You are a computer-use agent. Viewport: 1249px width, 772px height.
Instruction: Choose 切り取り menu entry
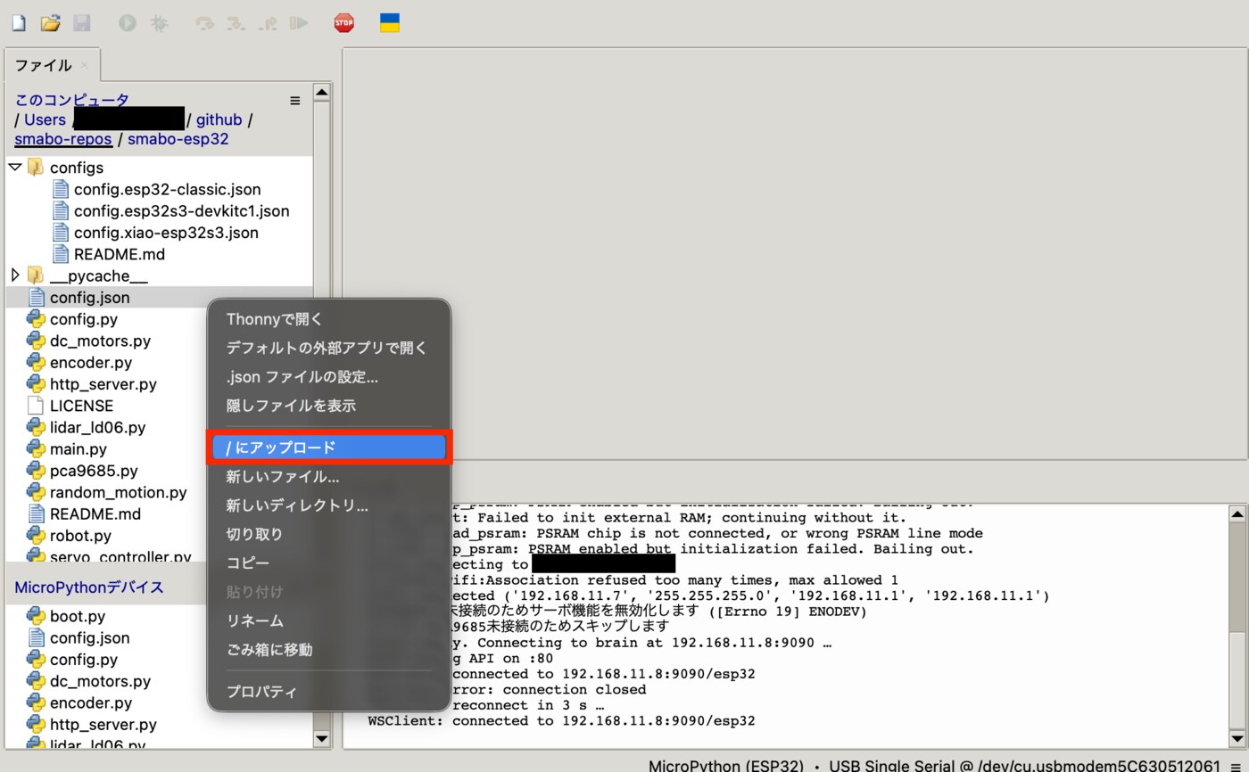point(328,534)
